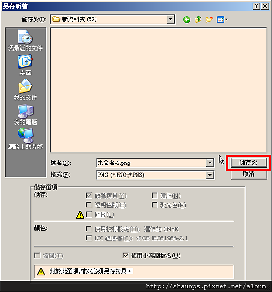Expand the 檔名 filename dropdown arrow

coord(210,163)
